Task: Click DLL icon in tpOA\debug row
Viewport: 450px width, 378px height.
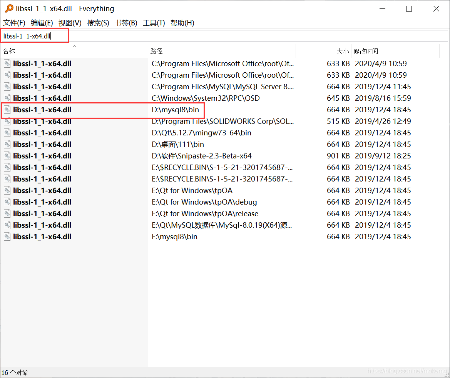Action: click(7, 202)
